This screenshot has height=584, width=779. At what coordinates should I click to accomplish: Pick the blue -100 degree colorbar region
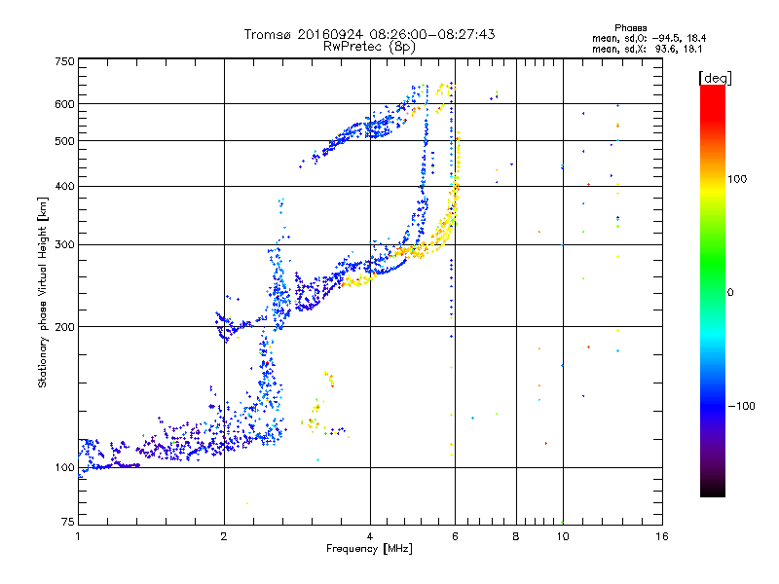point(713,406)
